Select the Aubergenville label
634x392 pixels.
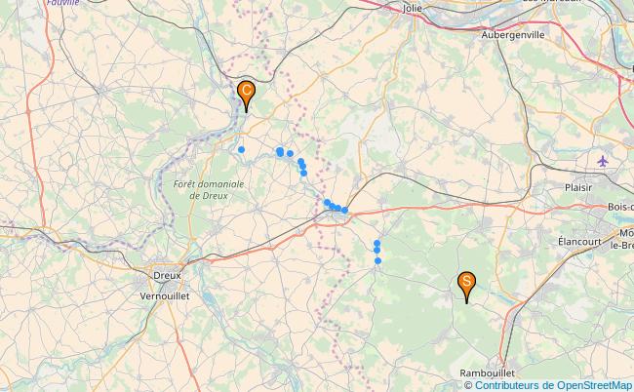point(513,35)
